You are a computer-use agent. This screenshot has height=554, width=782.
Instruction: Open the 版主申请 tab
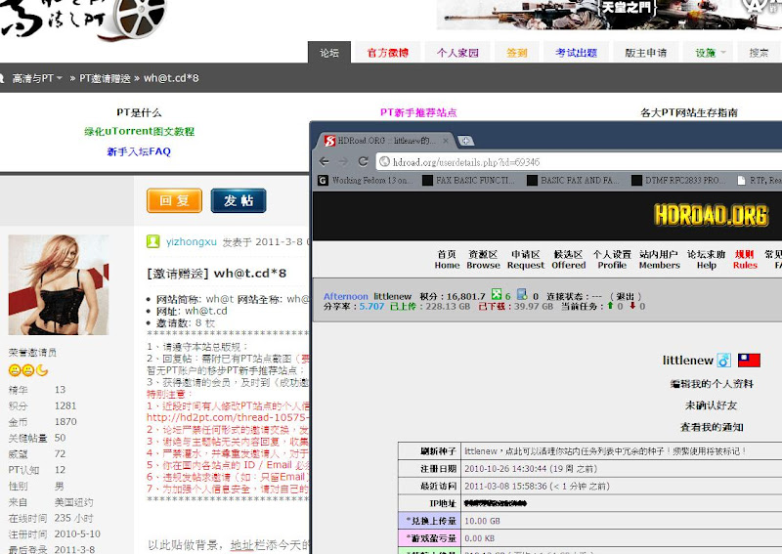pyautogui.click(x=646, y=53)
